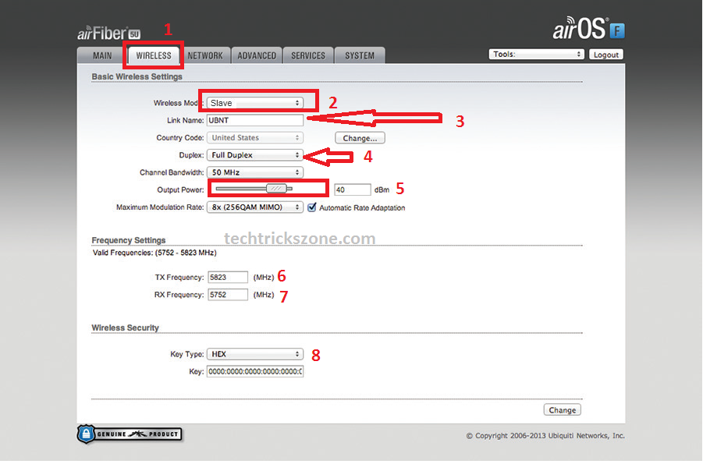Viewport: 703px width, 464px height.
Task: Switch to the SERVICES tab
Action: (308, 55)
